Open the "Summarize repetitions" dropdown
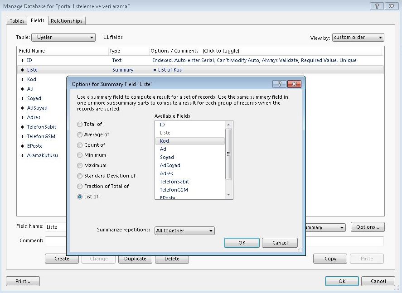Viewport: 402px width, 293px height. (184, 231)
